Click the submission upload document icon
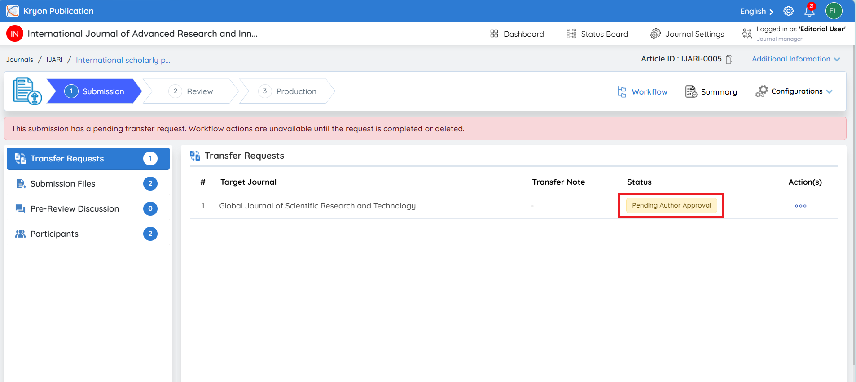 (27, 91)
